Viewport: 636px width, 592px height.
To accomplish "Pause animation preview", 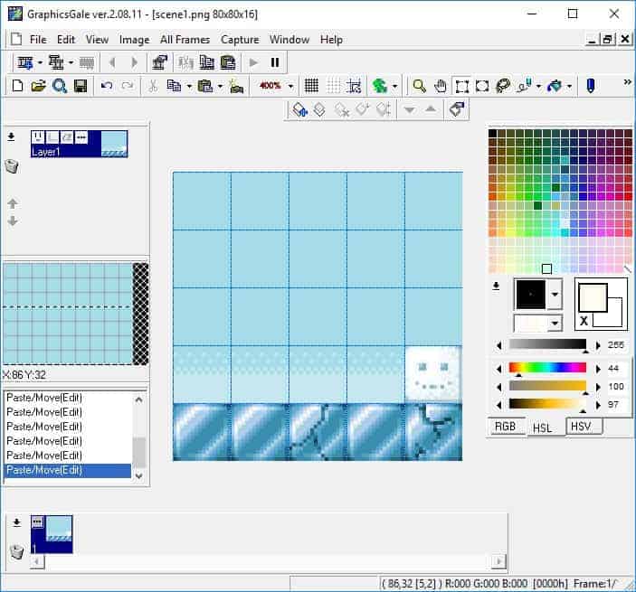I will point(275,62).
